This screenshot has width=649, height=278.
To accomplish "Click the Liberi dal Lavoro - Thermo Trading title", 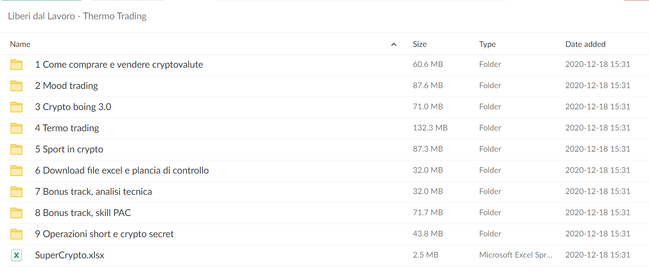I will click(77, 16).
